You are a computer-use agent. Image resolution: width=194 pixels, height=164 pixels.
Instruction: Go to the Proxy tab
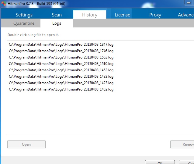click(155, 15)
